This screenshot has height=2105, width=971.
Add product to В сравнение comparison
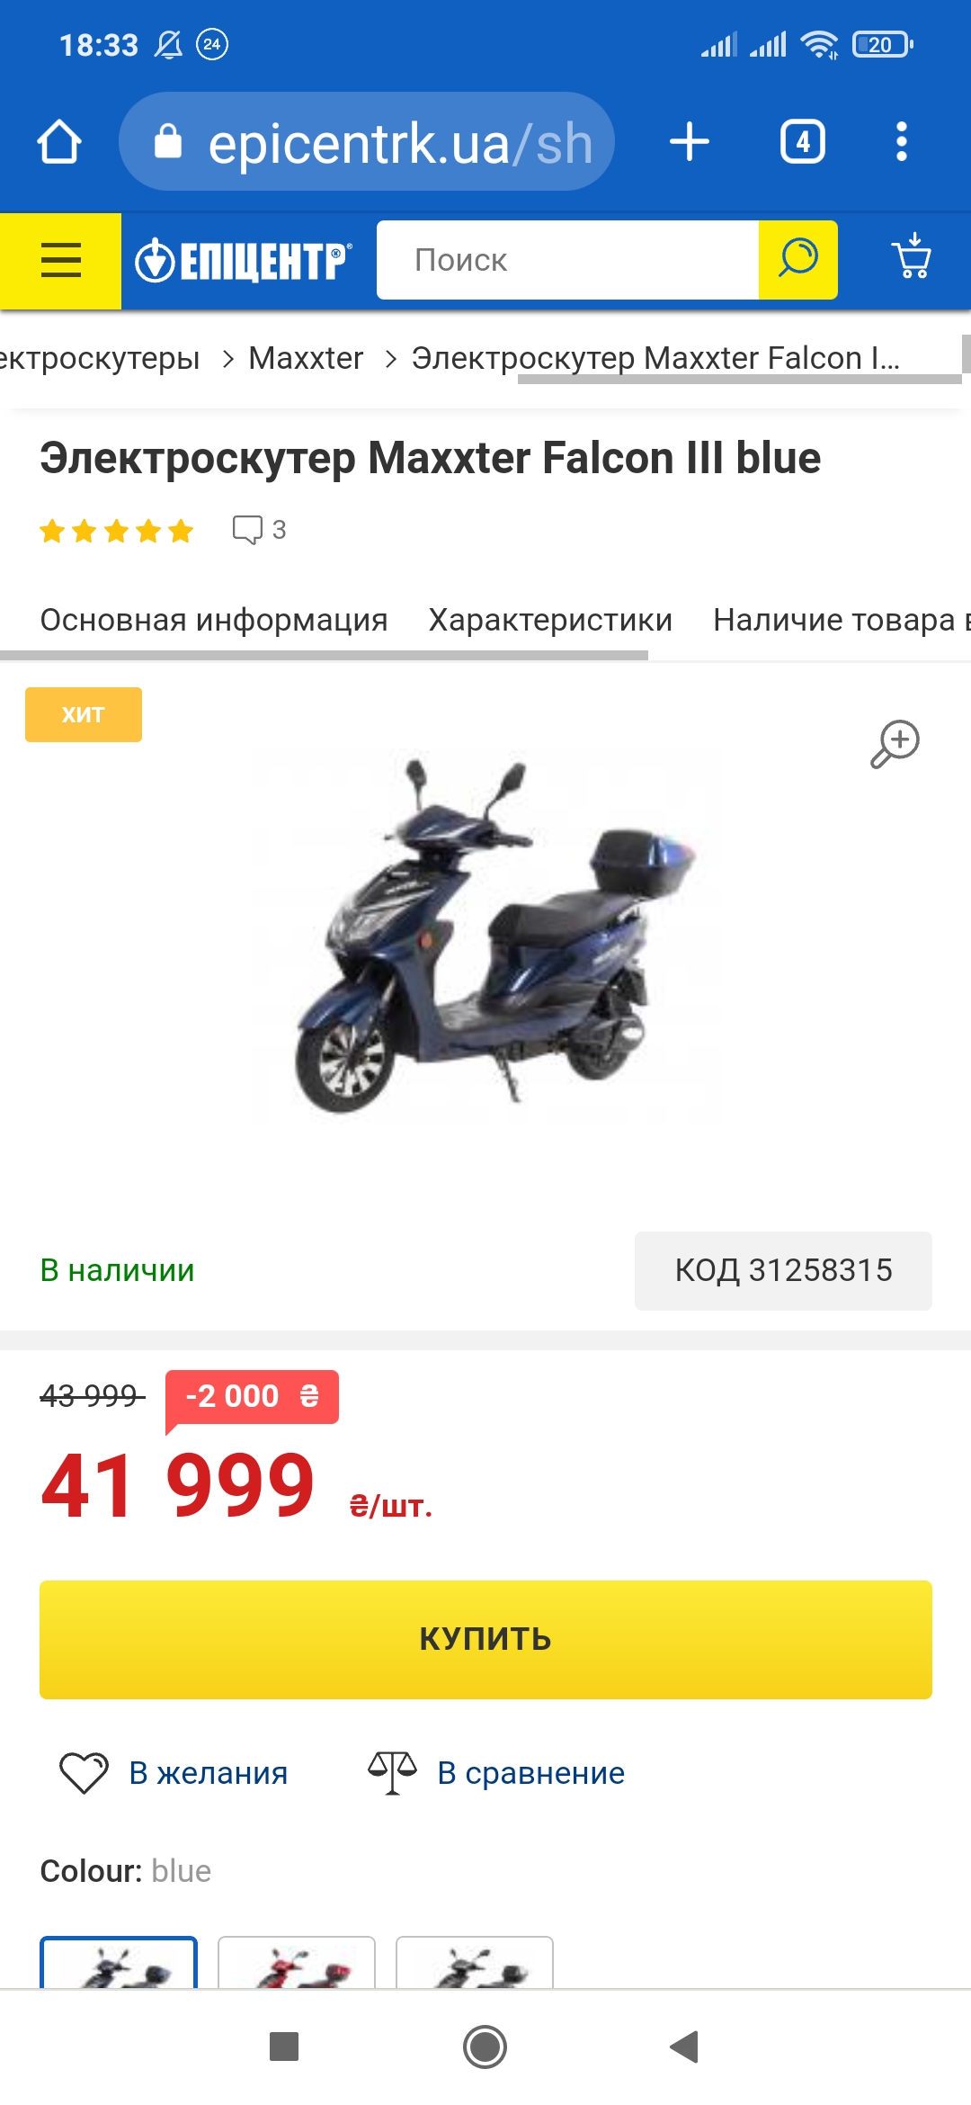point(496,1773)
